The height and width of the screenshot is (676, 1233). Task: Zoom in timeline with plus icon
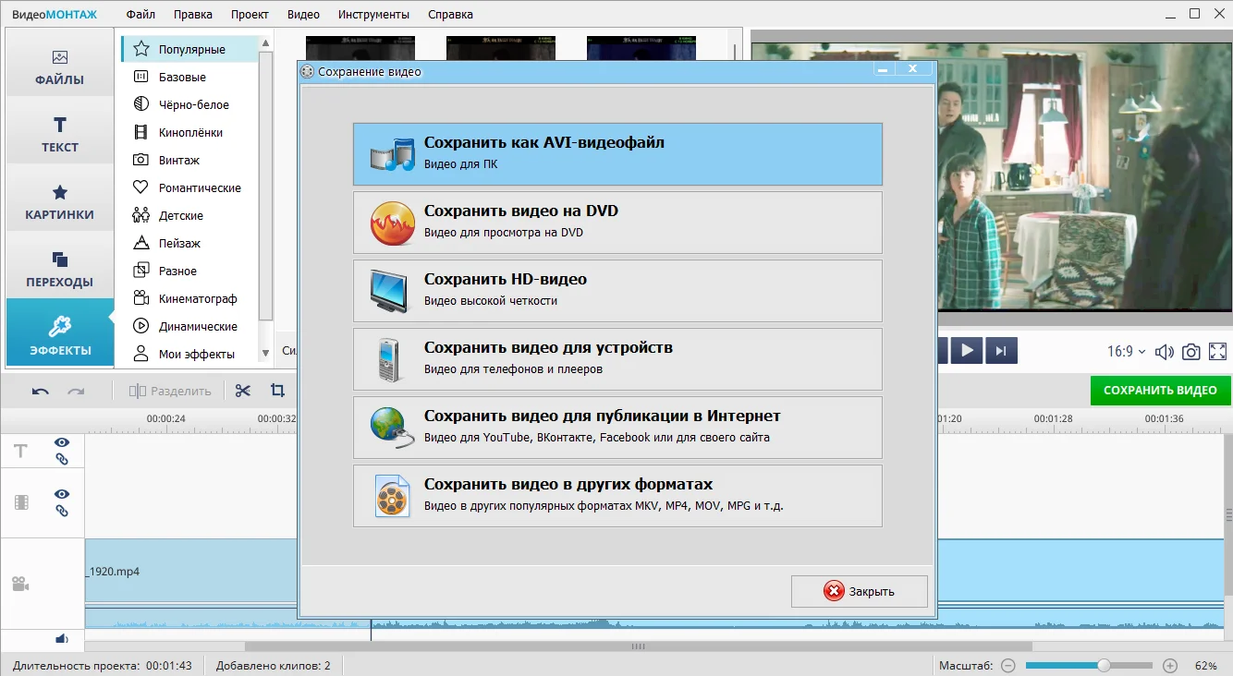pos(1170,665)
